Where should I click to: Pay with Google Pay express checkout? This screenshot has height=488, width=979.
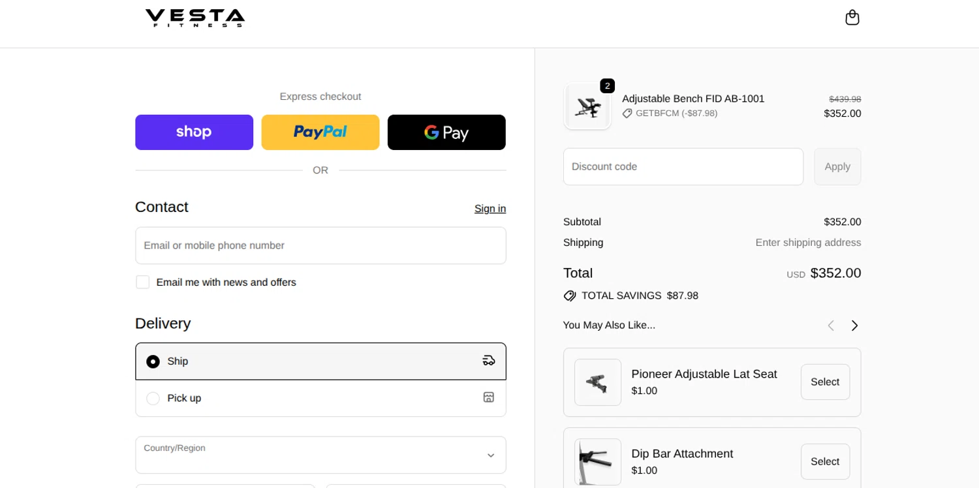(446, 132)
